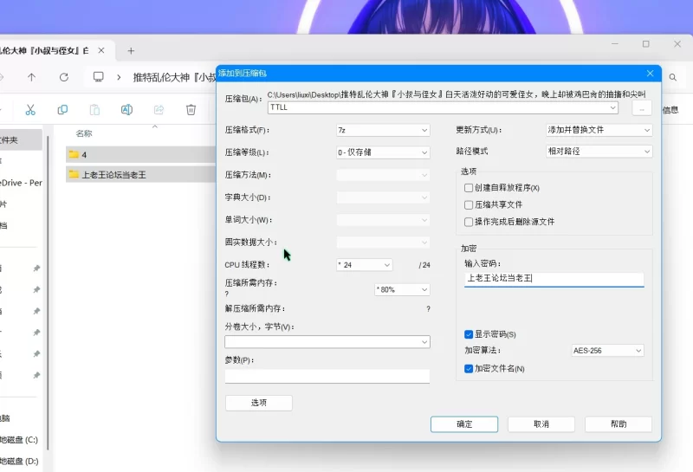Viewport: 693px width, 472px height.
Task: Click the Share icon in Explorer toolbar
Action: 159,110
